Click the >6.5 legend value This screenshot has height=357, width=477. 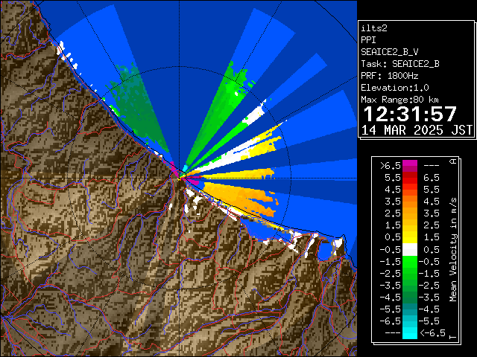(391, 166)
